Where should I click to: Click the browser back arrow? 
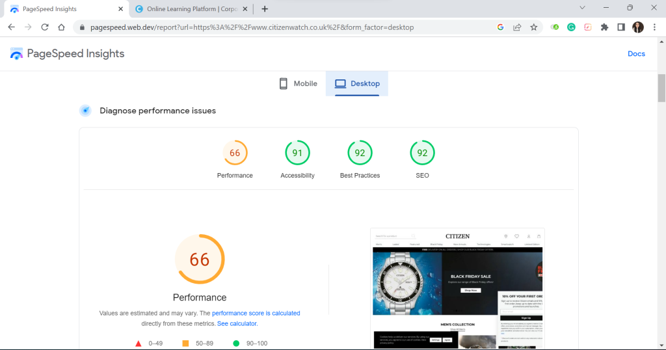[x=12, y=27]
